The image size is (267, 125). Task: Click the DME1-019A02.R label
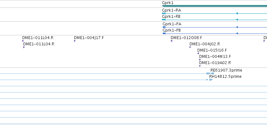215,63
